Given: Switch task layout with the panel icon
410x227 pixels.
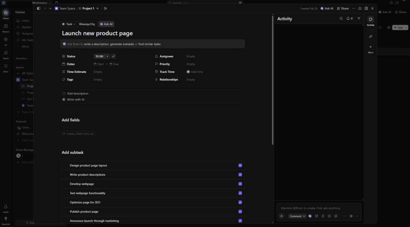Looking at the screenshot, I should 366,8.
